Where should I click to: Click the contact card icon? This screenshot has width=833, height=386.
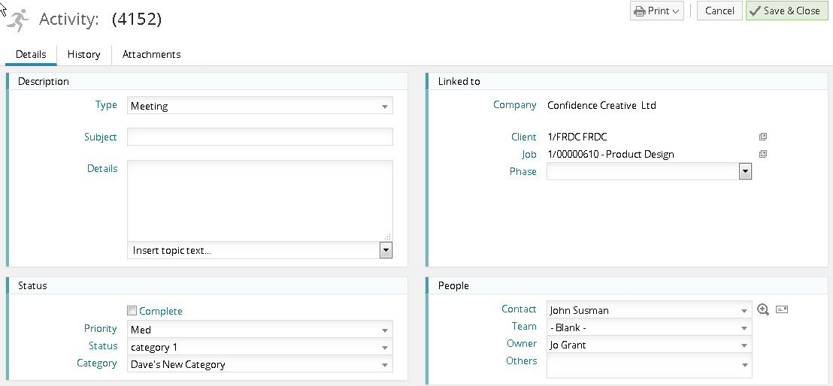coord(782,309)
